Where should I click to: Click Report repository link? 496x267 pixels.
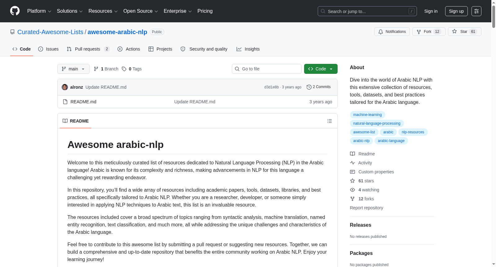coord(366,208)
